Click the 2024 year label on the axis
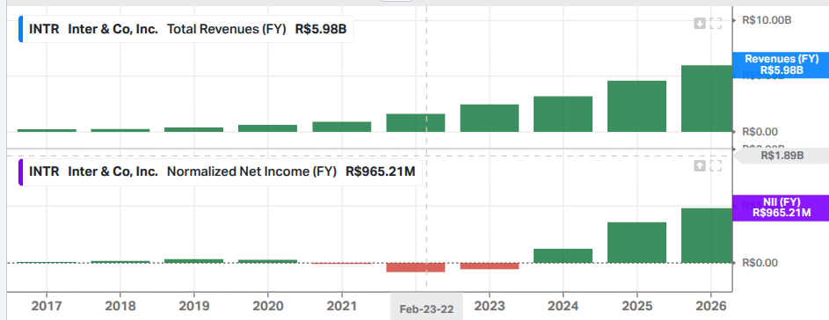The width and height of the screenshot is (829, 320). 563,306
